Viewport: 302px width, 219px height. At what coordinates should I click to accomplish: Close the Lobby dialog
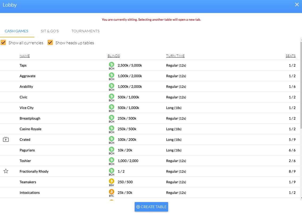tap(297, 5)
